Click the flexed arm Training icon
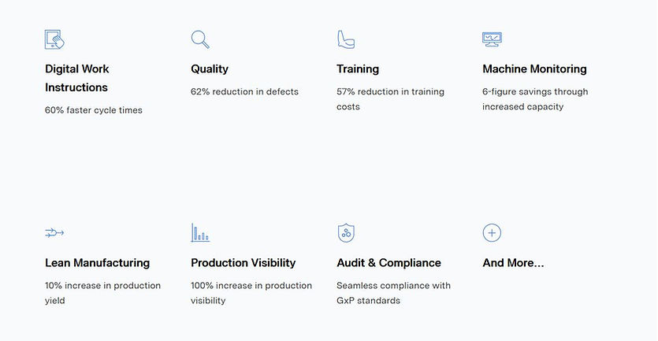The image size is (658, 341). pyautogui.click(x=345, y=39)
